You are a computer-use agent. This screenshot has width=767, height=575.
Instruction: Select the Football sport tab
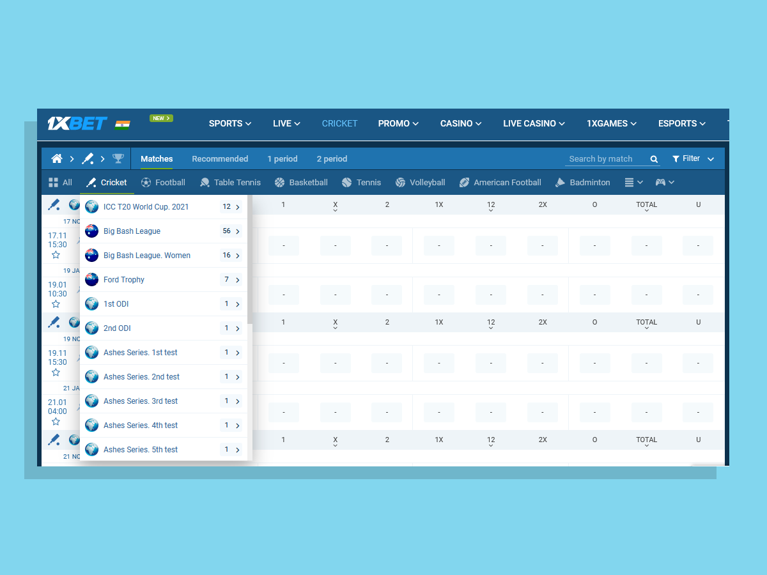(163, 182)
